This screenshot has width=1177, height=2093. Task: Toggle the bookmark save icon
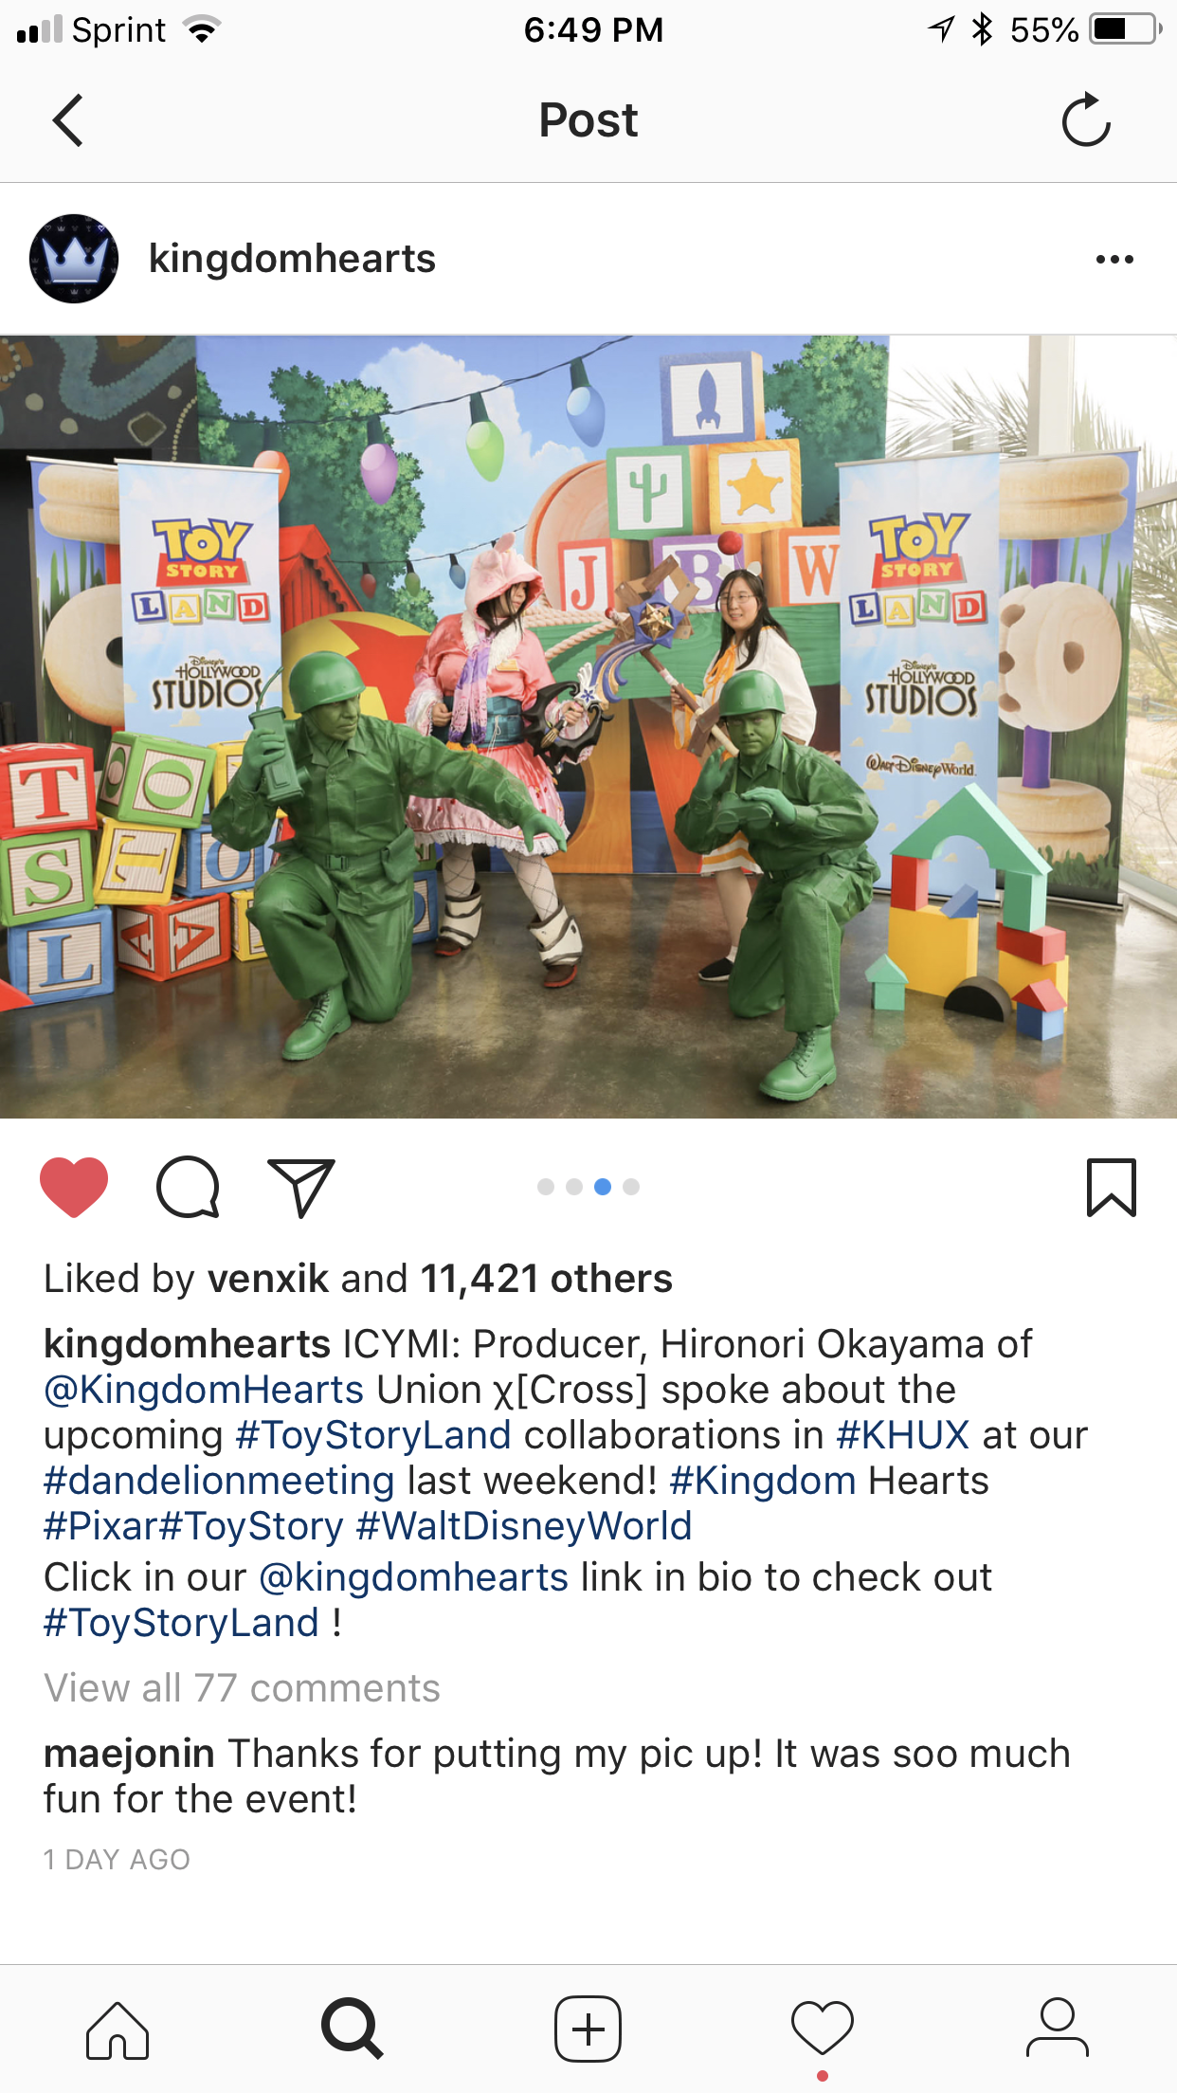(x=1111, y=1187)
